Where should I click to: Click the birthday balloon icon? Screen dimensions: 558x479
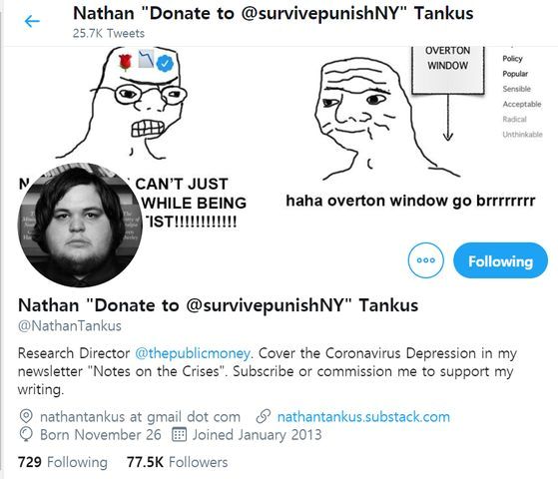(x=26, y=434)
